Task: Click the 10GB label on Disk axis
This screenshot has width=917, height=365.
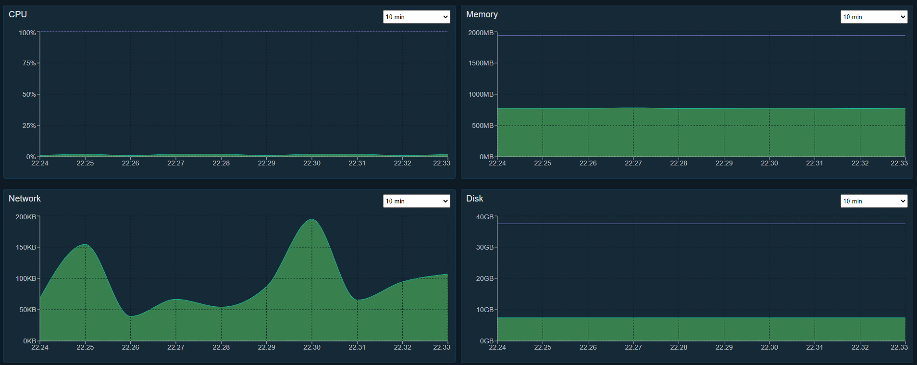Action: [484, 310]
